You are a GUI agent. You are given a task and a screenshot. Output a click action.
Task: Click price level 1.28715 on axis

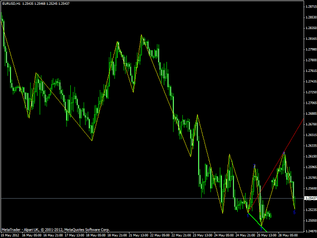pyautogui.click(x=311, y=7)
